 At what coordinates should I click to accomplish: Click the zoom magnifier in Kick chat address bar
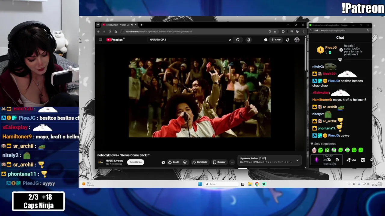(368, 30)
